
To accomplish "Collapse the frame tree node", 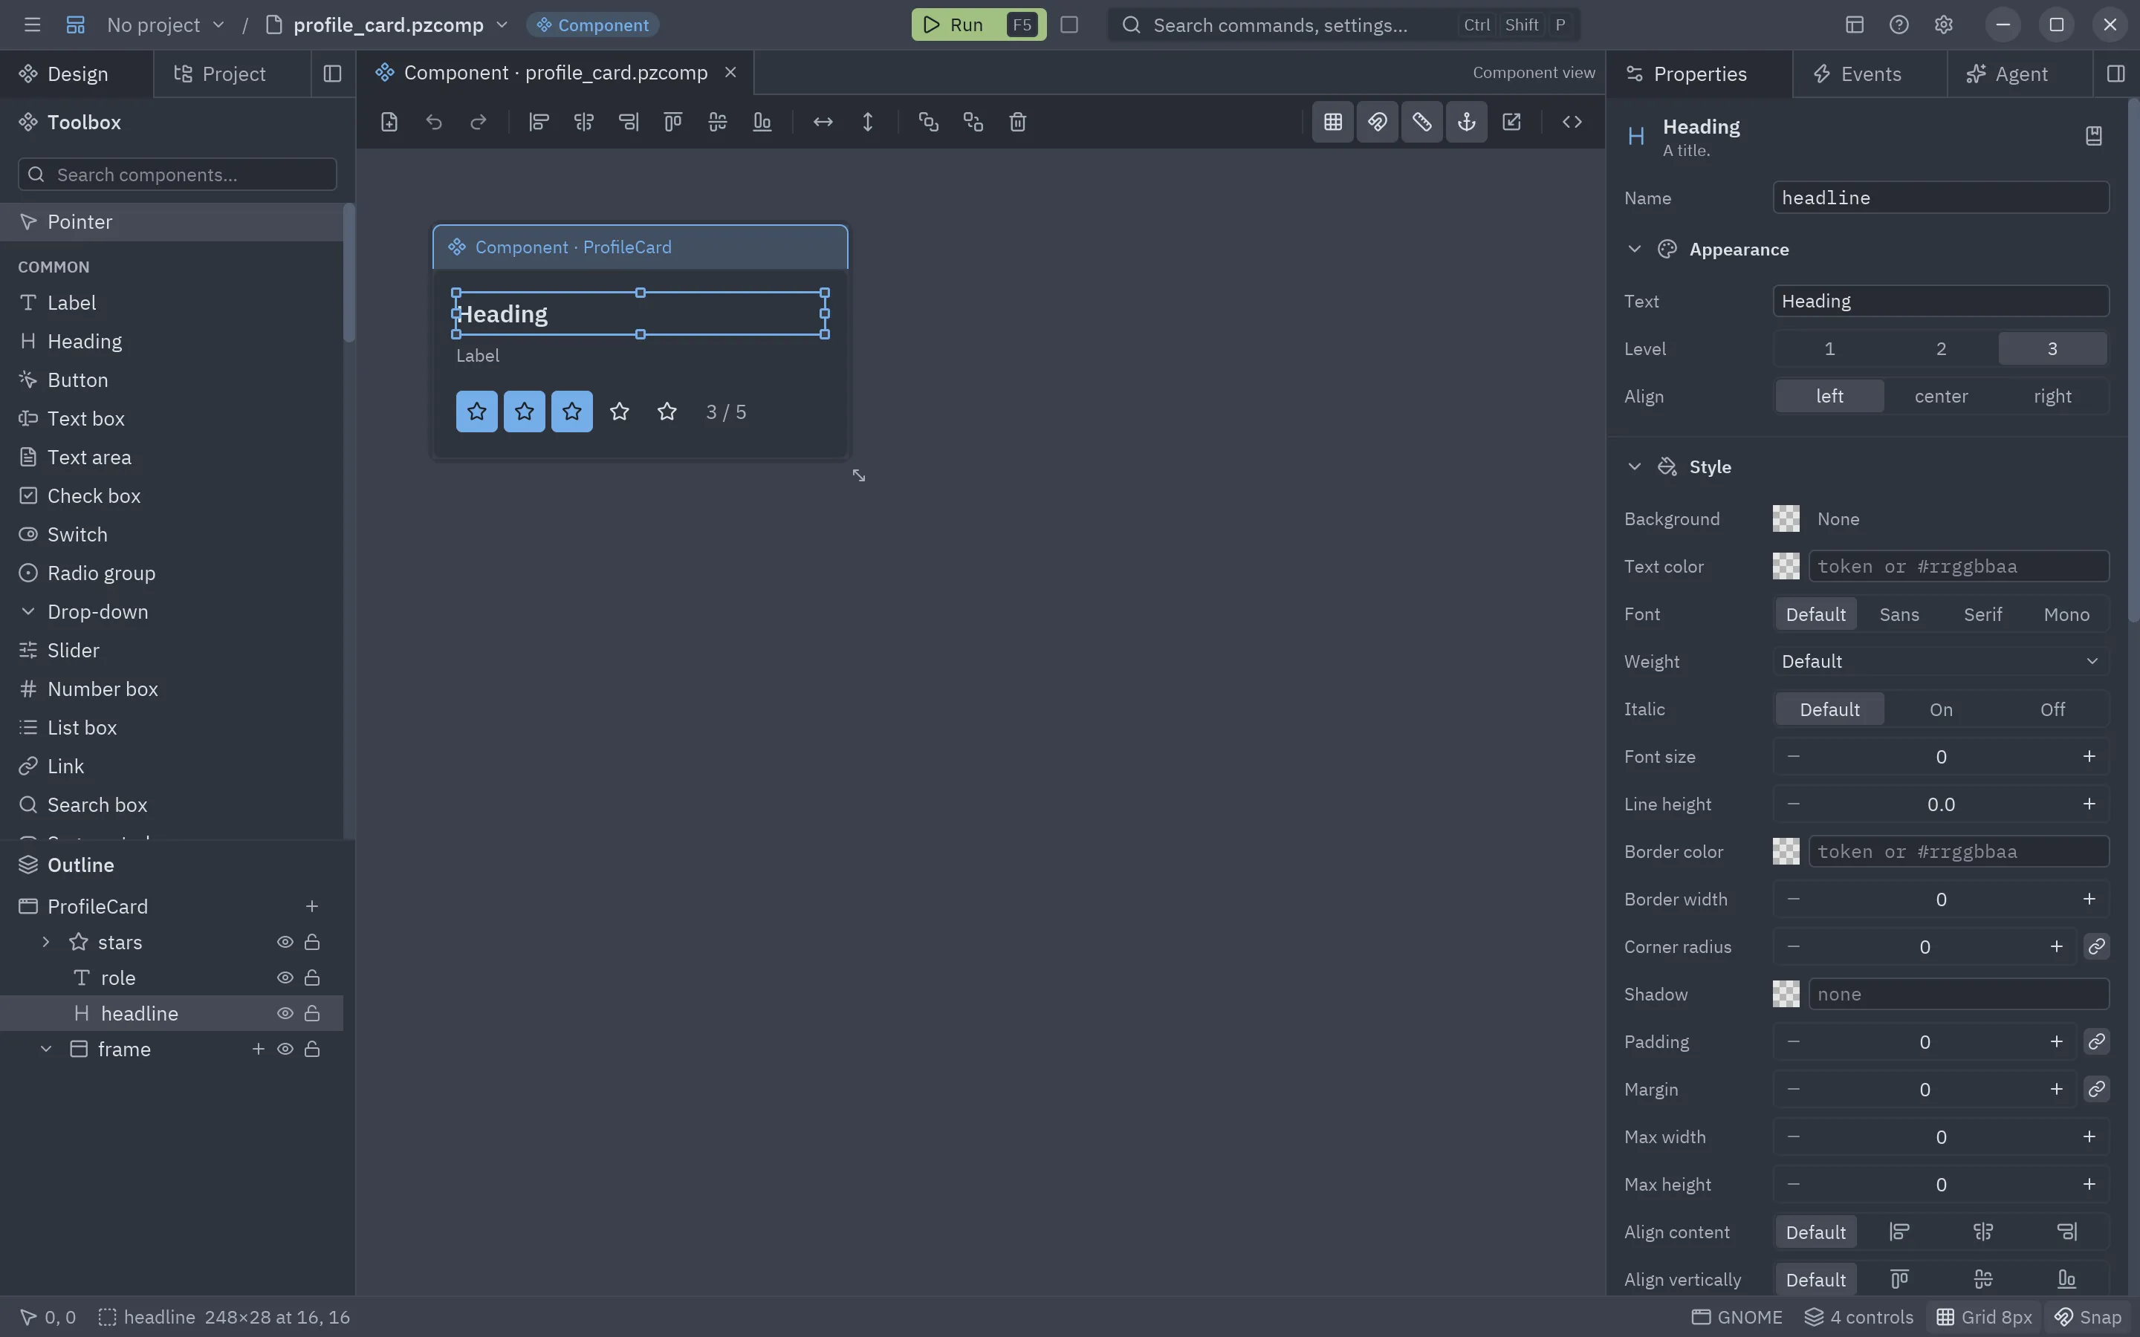I will (x=46, y=1050).
